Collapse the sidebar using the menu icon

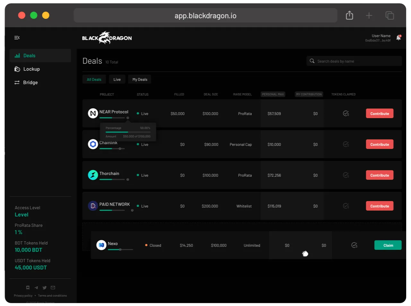(x=17, y=38)
